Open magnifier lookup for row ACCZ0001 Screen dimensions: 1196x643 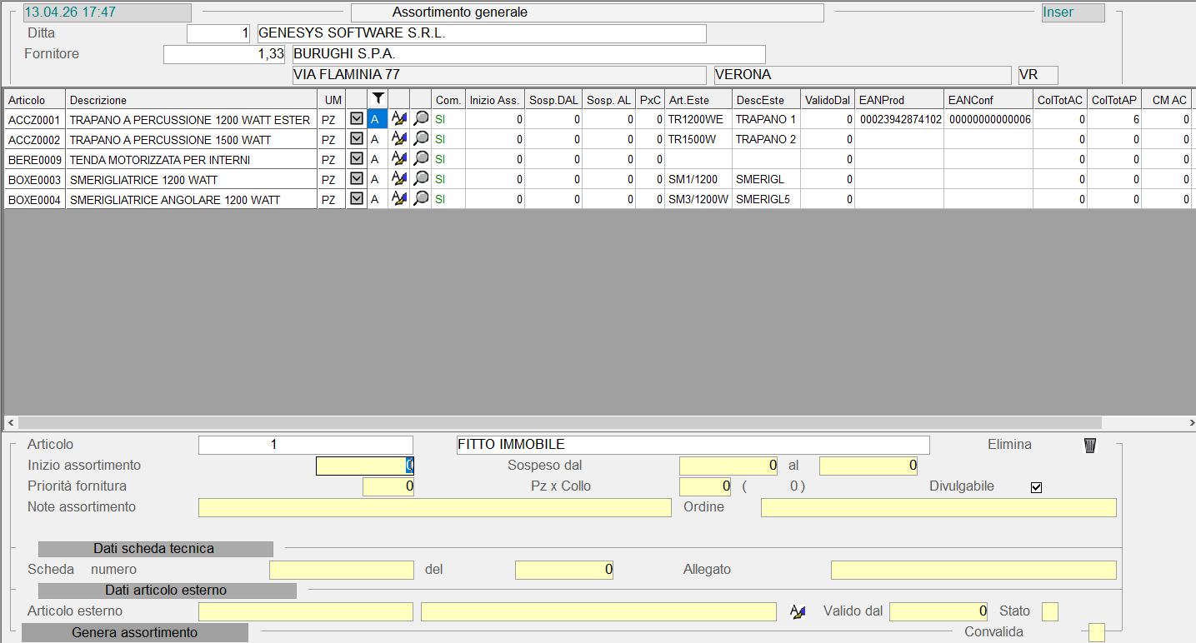[421, 119]
